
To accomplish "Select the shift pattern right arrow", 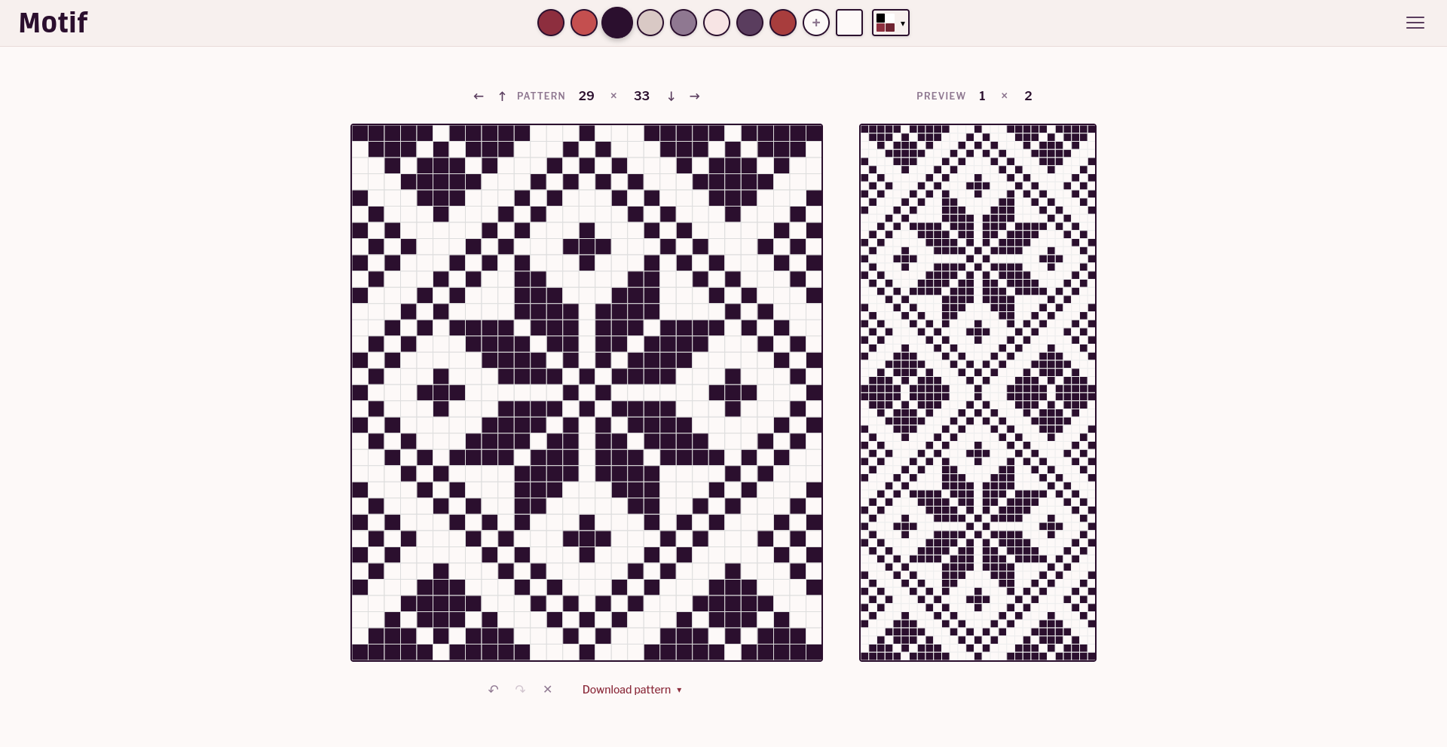I will click(x=695, y=96).
